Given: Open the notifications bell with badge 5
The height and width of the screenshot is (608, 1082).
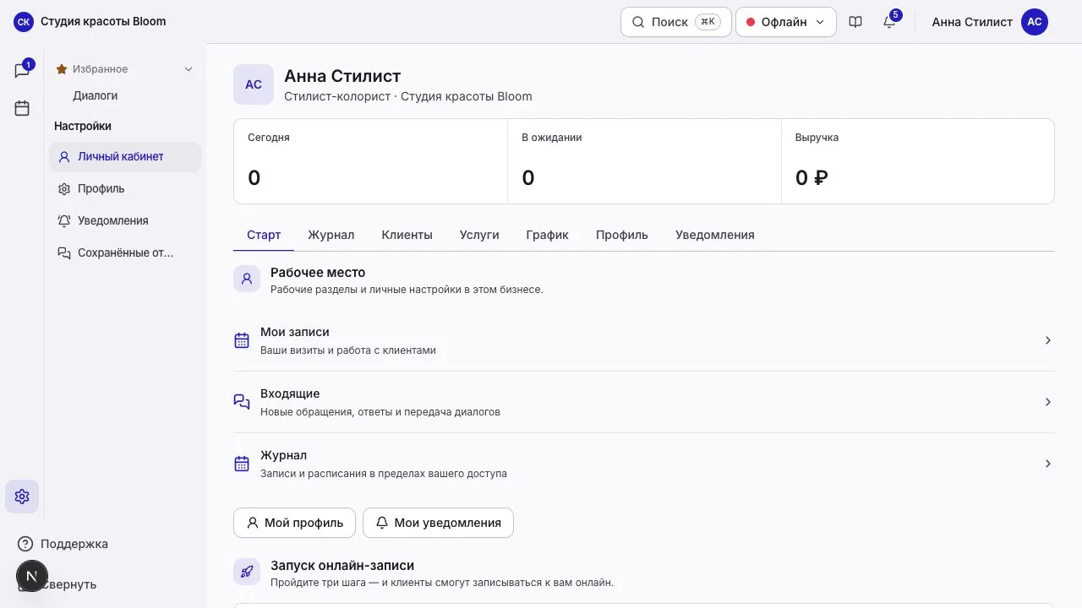Looking at the screenshot, I should coord(889,22).
